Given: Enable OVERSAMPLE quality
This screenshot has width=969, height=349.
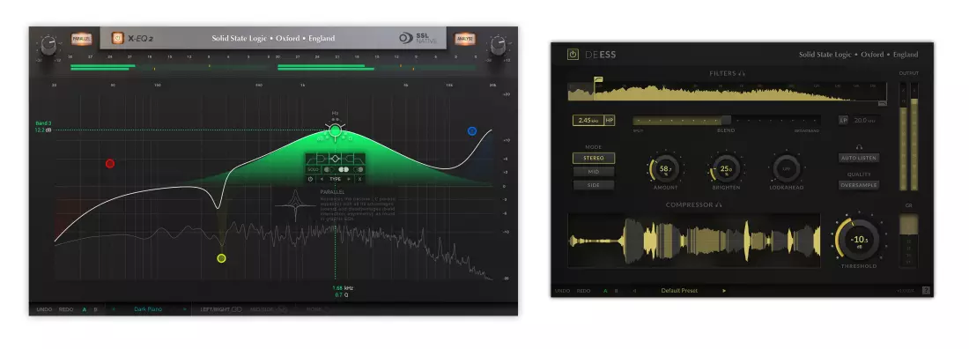Looking at the screenshot, I should (x=859, y=185).
